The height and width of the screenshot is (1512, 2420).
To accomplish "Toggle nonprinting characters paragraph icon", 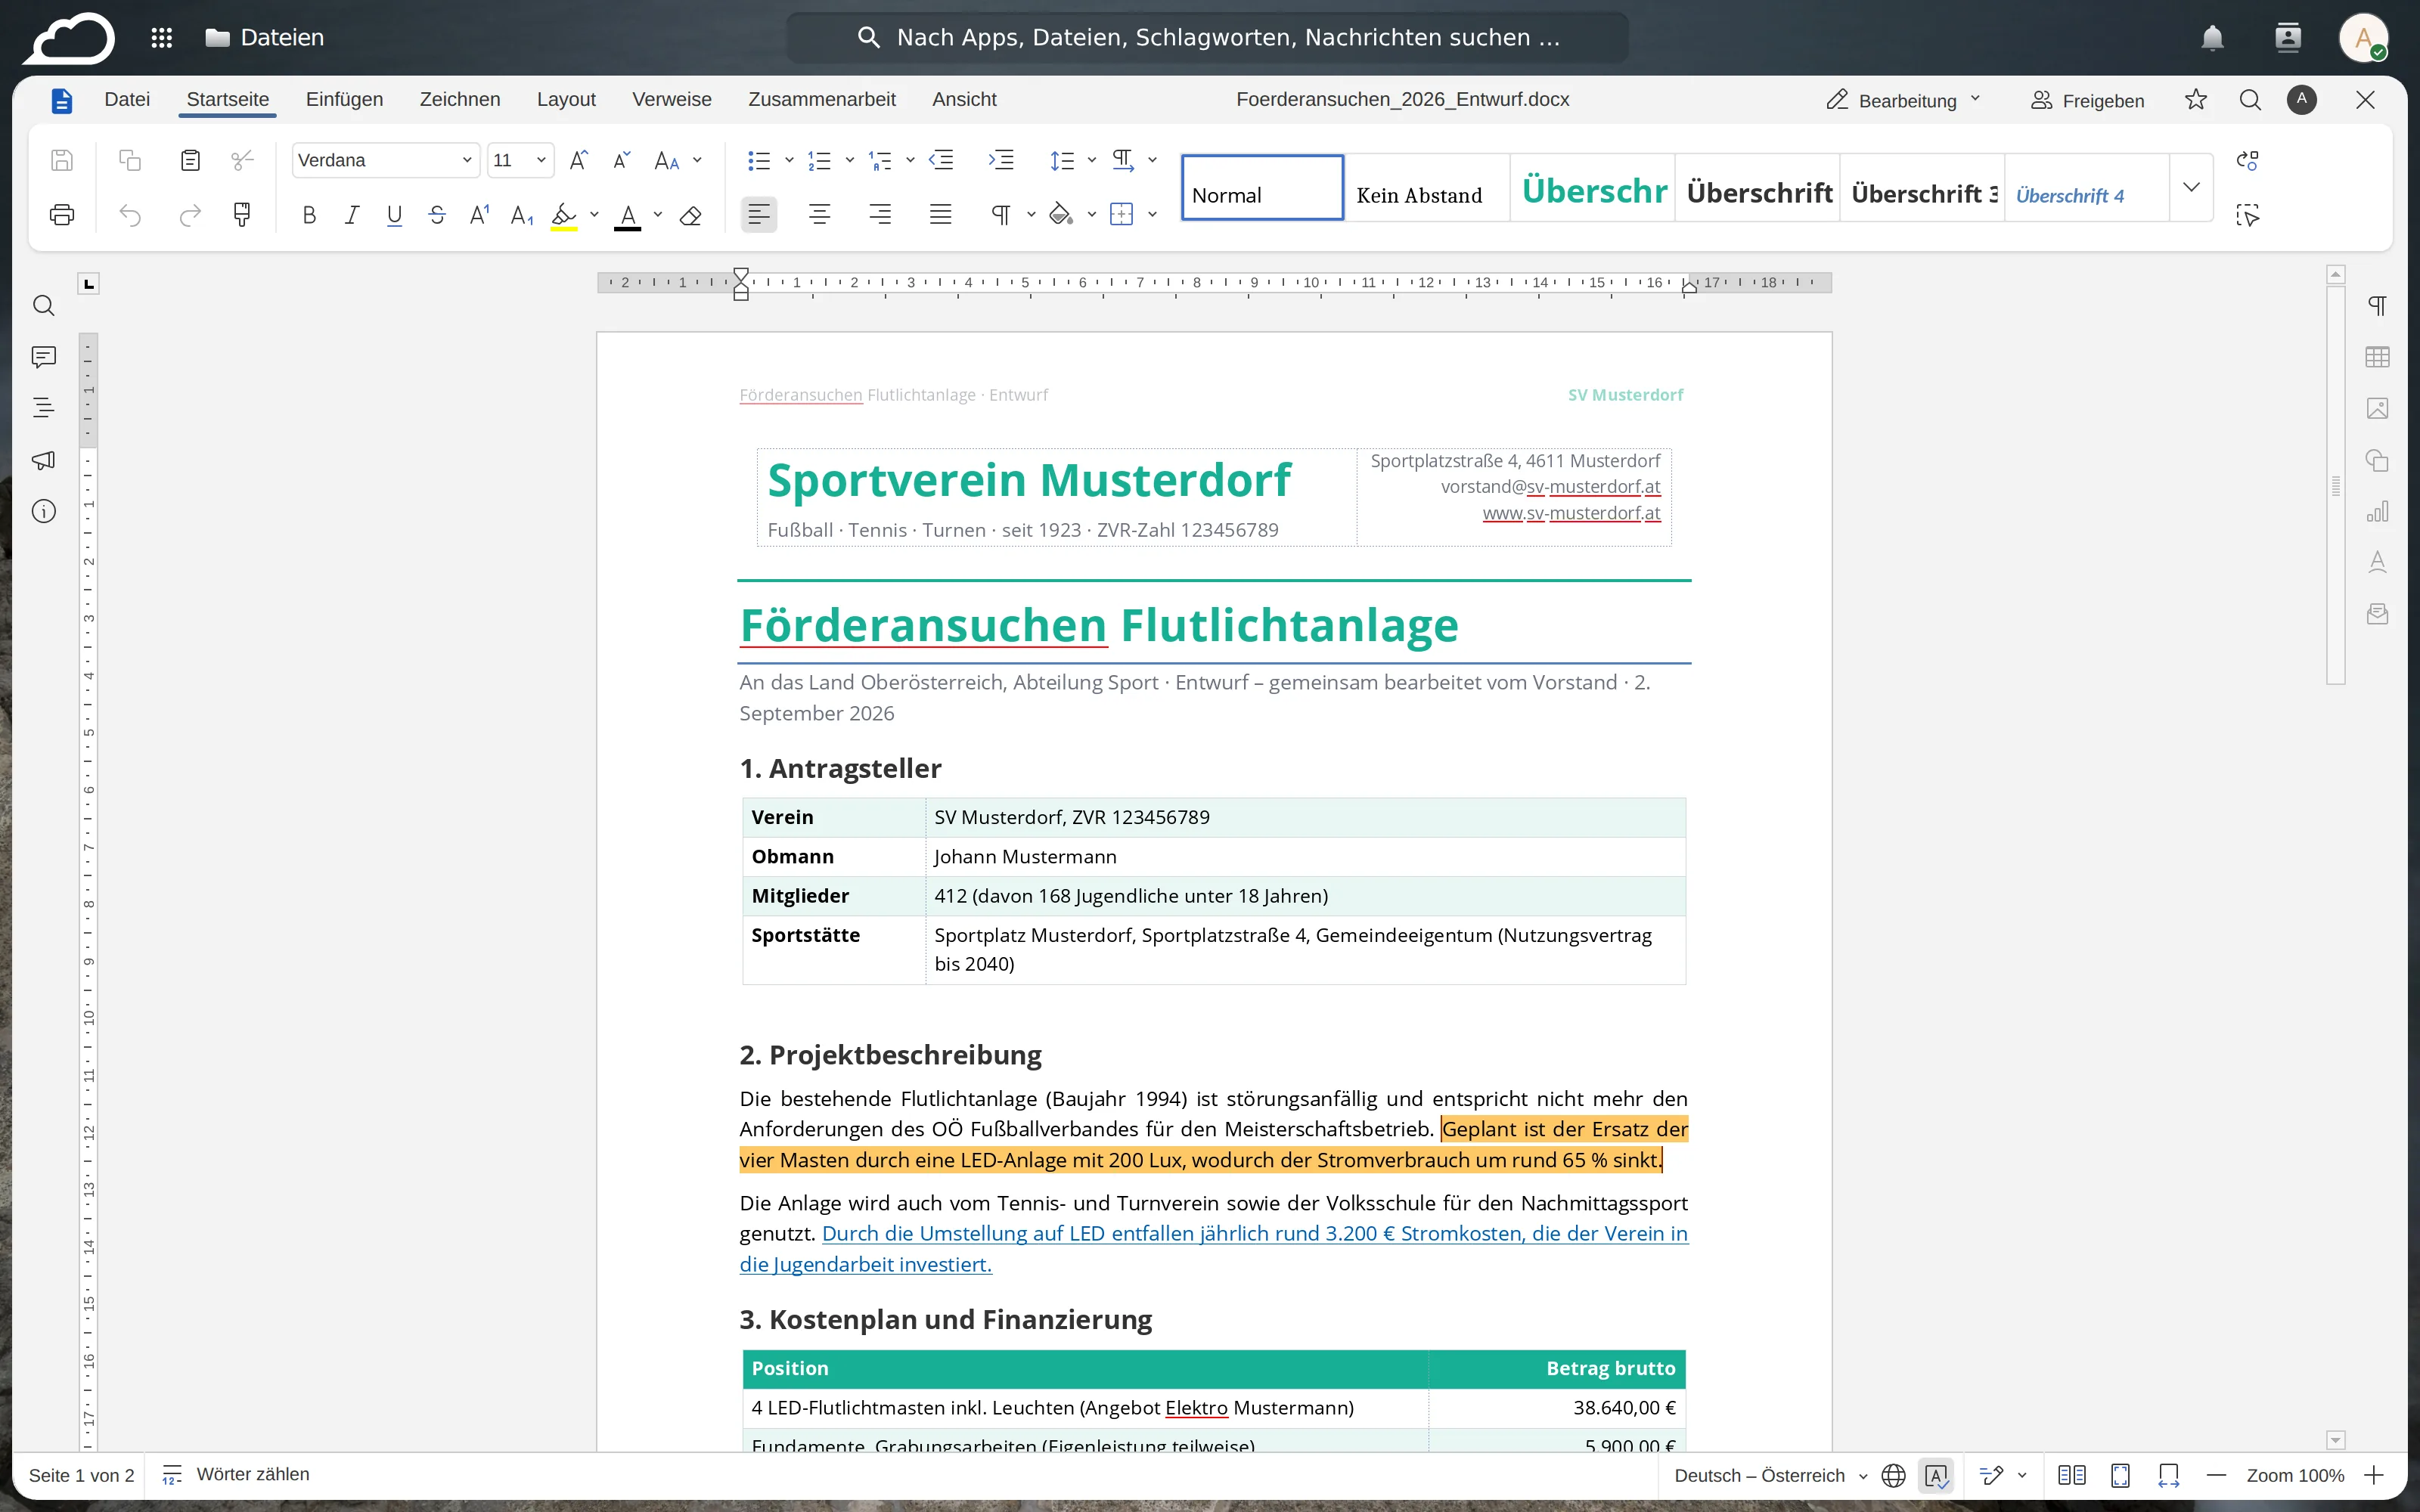I will pos(1001,214).
